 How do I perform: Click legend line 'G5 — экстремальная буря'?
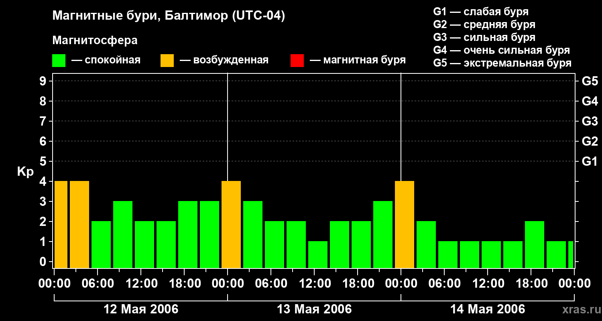502,63
